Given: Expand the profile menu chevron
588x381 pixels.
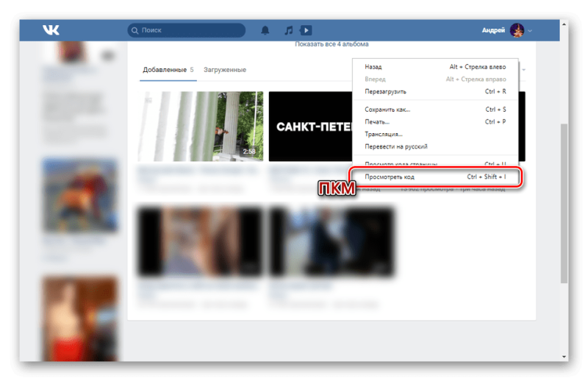Looking at the screenshot, I should (x=530, y=31).
